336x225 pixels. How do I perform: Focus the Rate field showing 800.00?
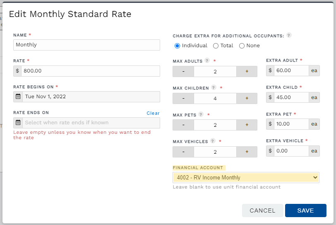coord(91,71)
